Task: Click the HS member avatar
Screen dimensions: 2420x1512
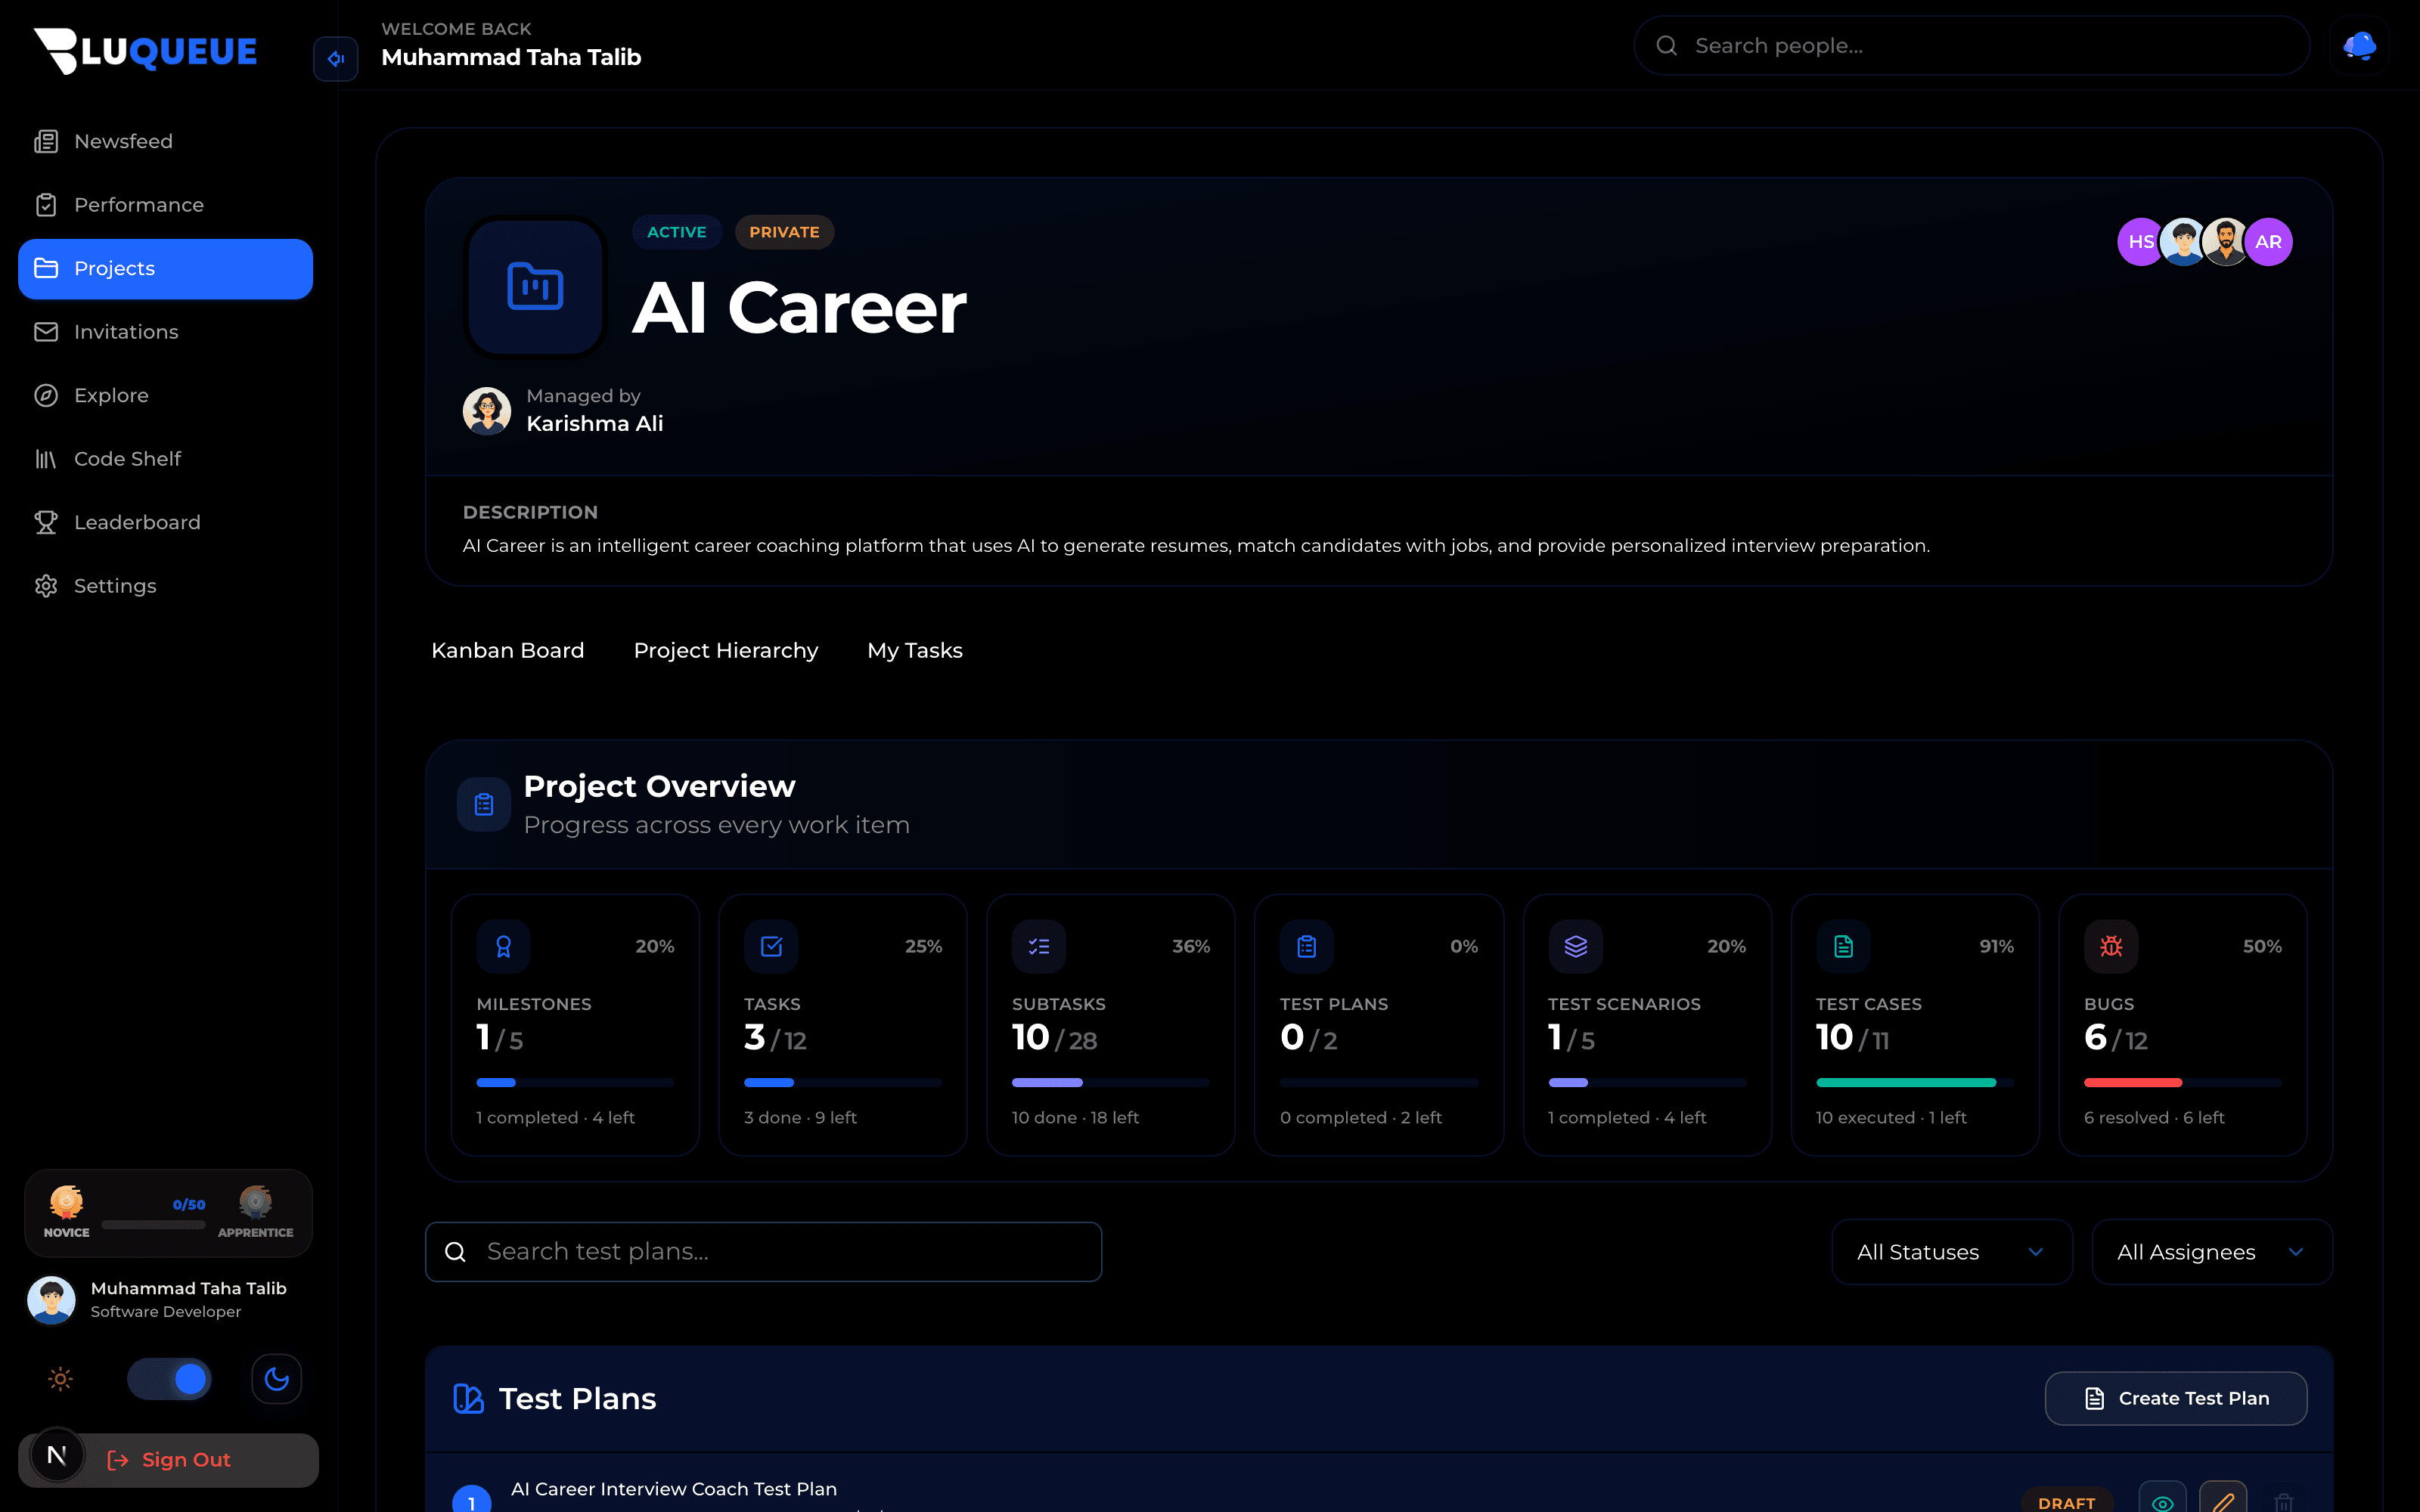Action: coord(2139,242)
